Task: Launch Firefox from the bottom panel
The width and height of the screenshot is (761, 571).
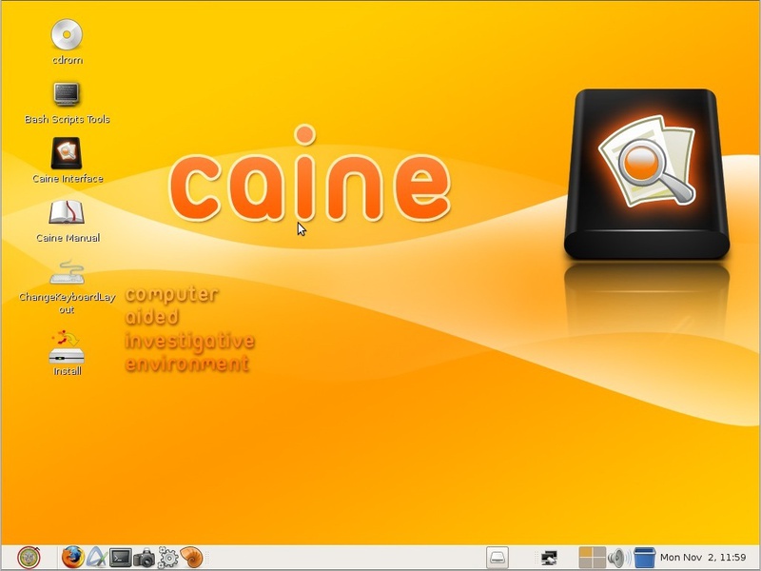Action: [x=73, y=557]
